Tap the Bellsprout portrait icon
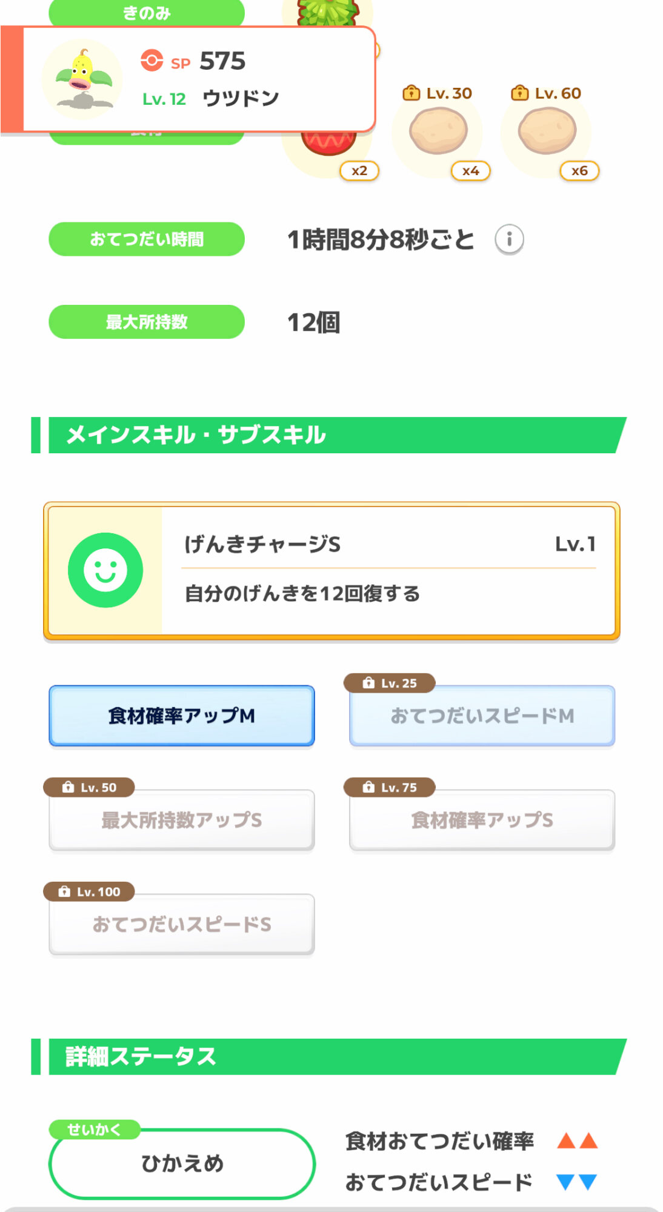Screen dimensions: 663x1212 click(82, 79)
